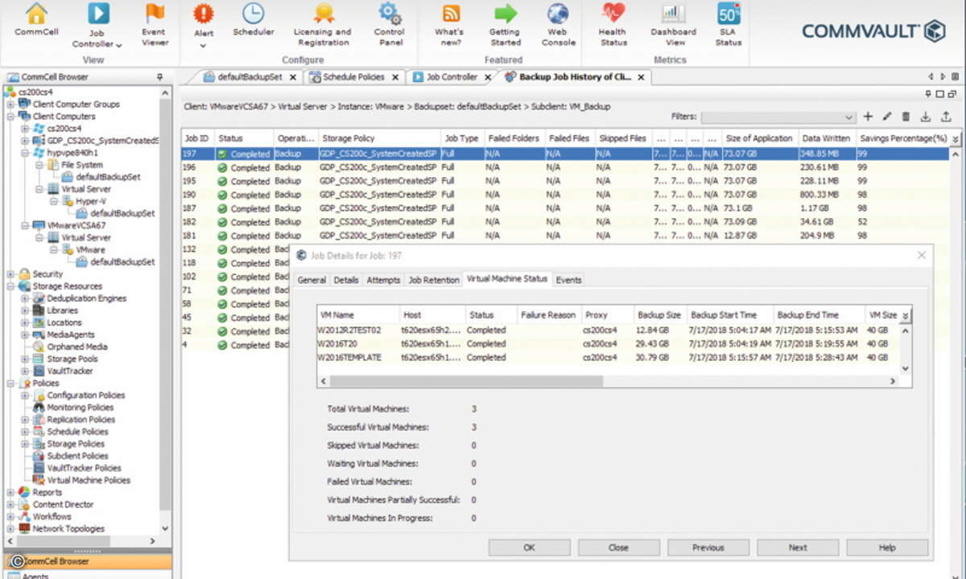Open the Job Controller ribbon icon

click(x=98, y=14)
